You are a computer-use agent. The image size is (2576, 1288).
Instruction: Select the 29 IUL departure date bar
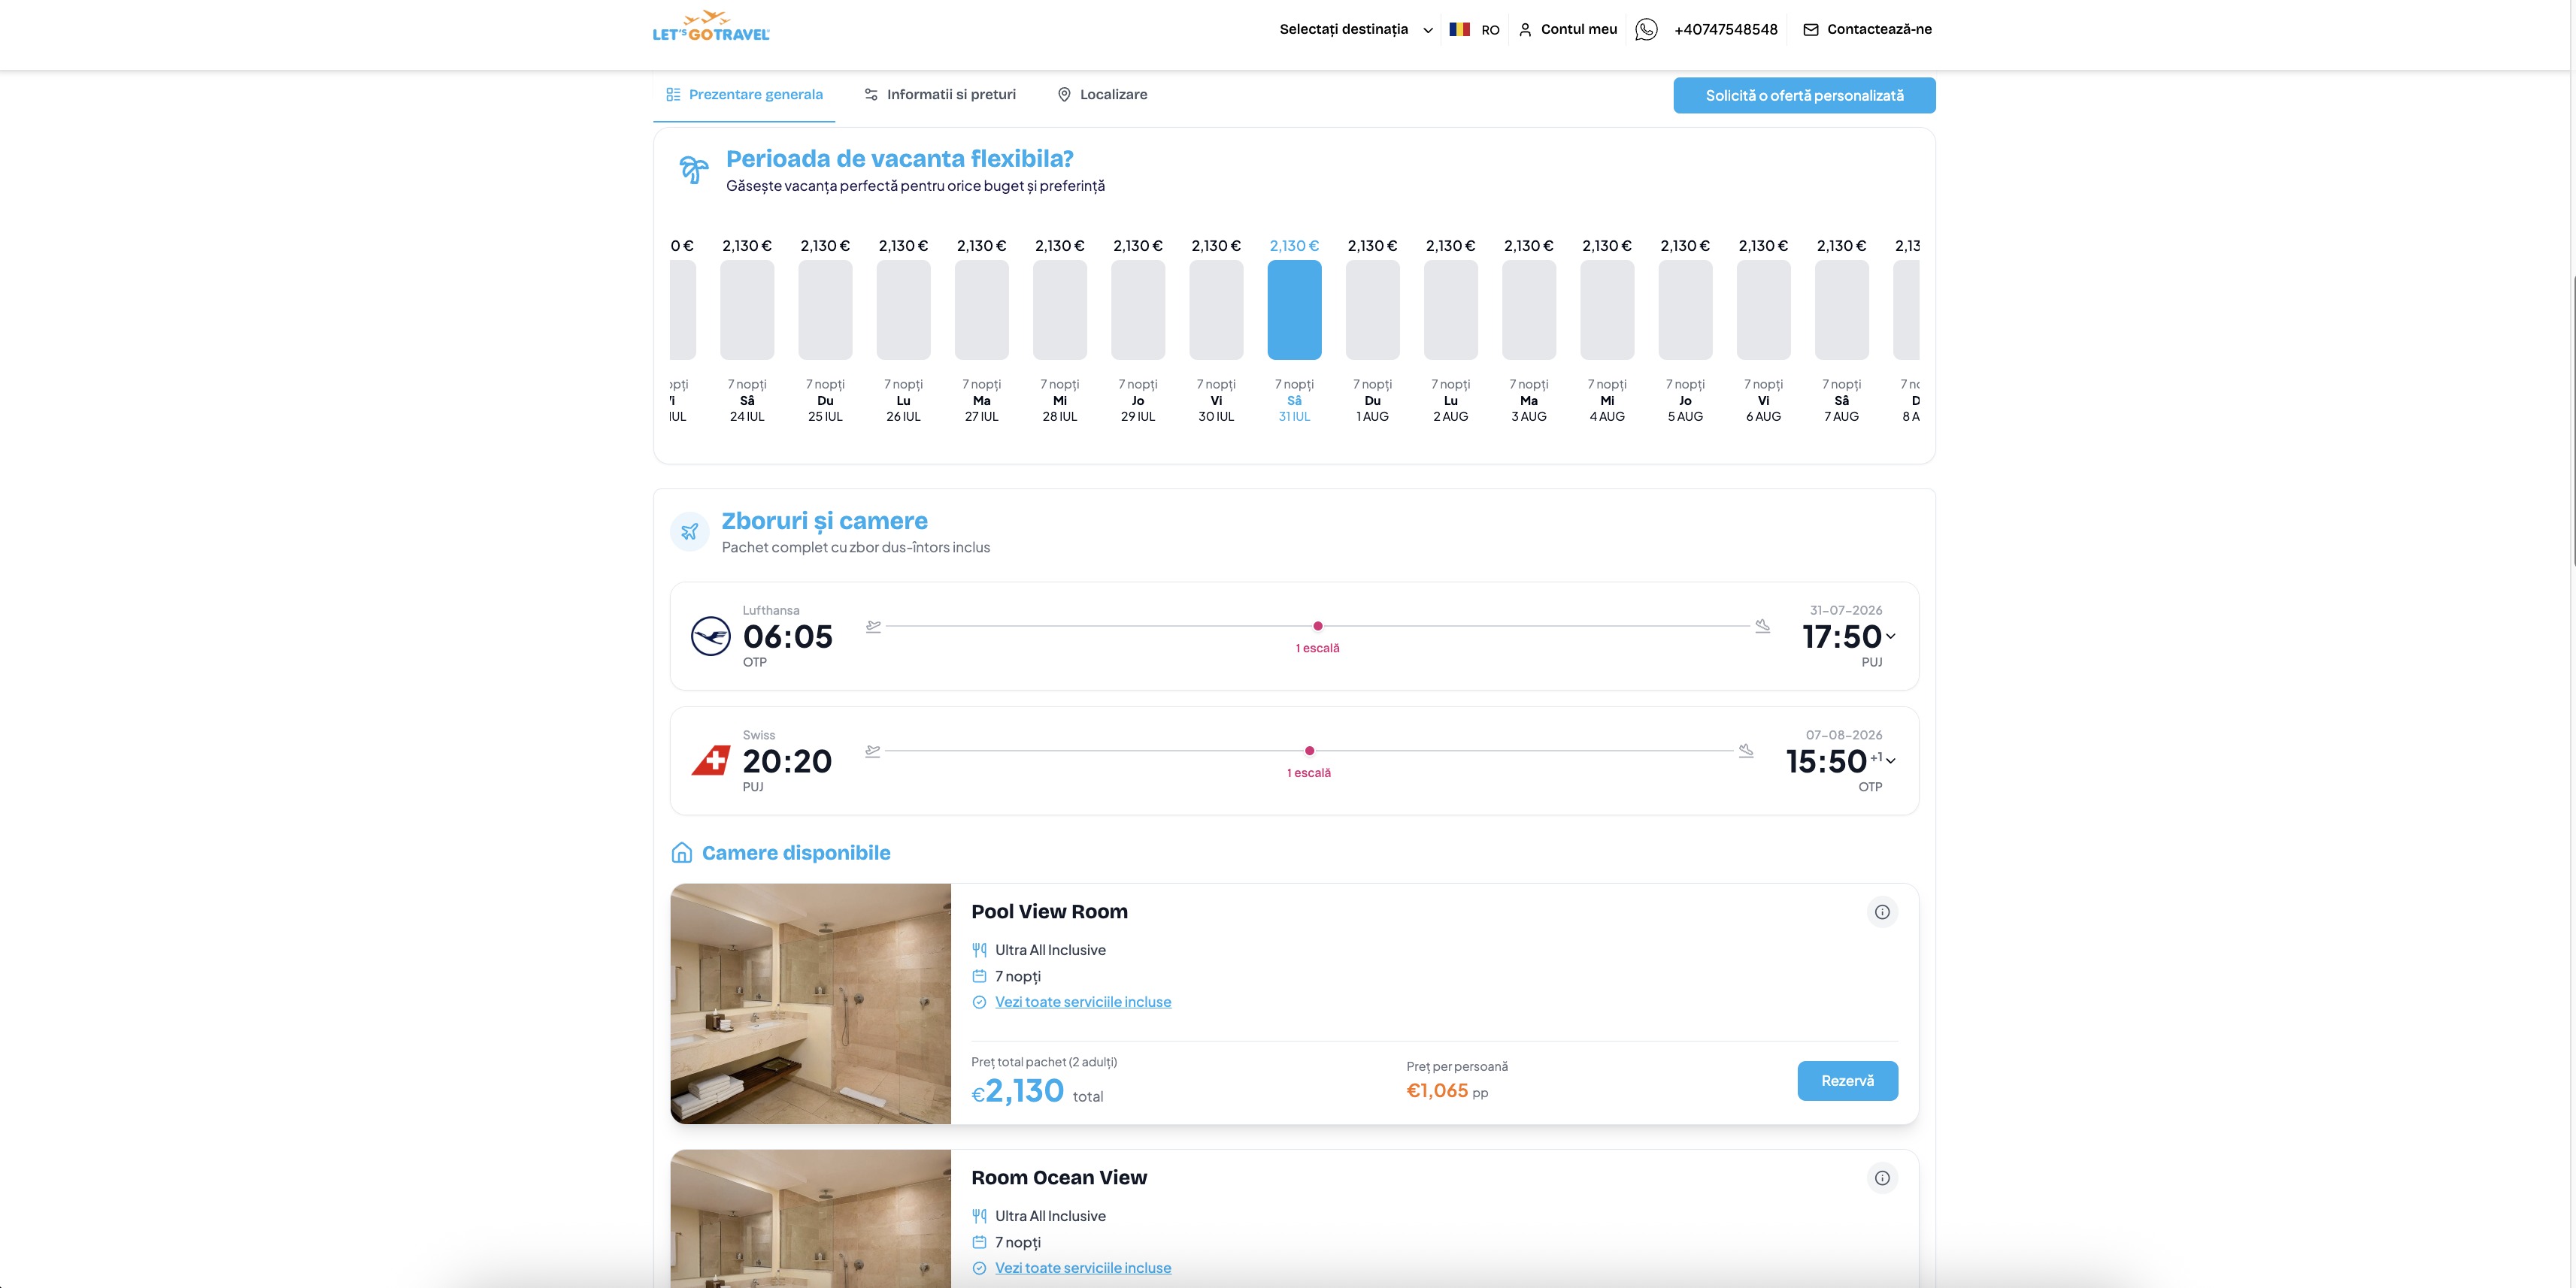coord(1138,310)
